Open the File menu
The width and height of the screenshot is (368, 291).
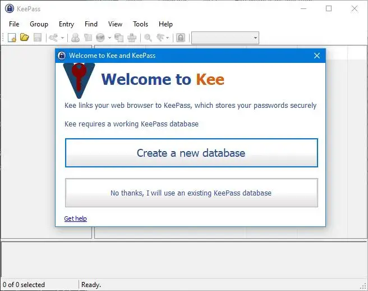[14, 24]
